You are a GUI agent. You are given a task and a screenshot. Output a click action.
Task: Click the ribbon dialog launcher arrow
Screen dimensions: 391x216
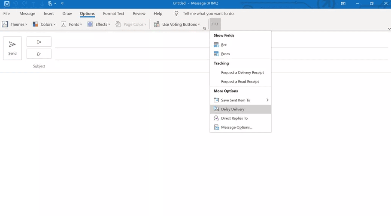(x=205, y=28)
